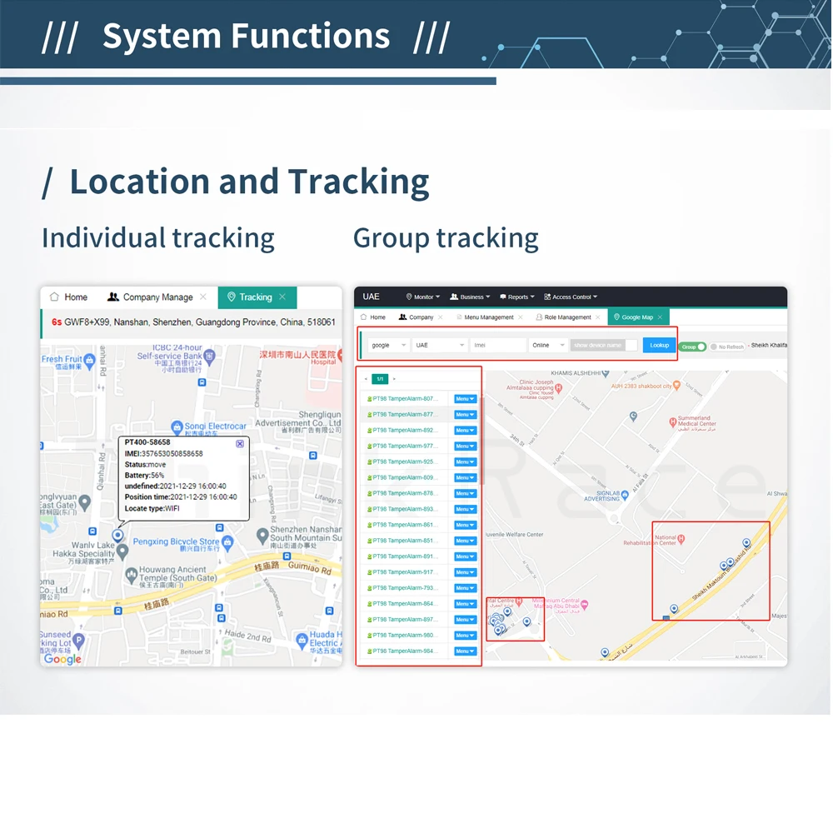This screenshot has height=833, width=833.
Task: Click the SIGNLAB ADVERTISING map pin
Action: (x=625, y=496)
